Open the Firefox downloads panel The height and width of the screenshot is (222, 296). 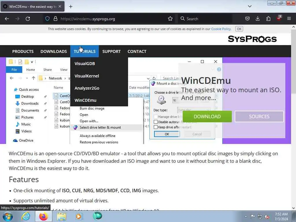[258, 19]
